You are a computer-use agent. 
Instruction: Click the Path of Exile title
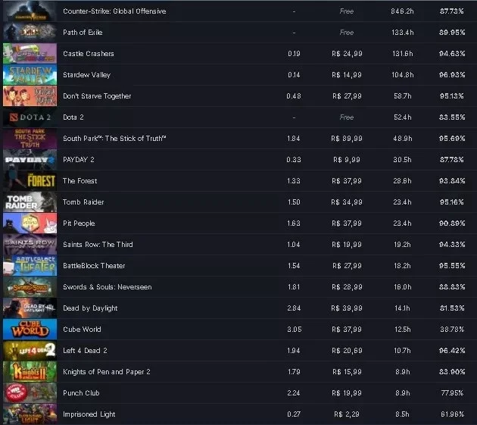coord(83,33)
